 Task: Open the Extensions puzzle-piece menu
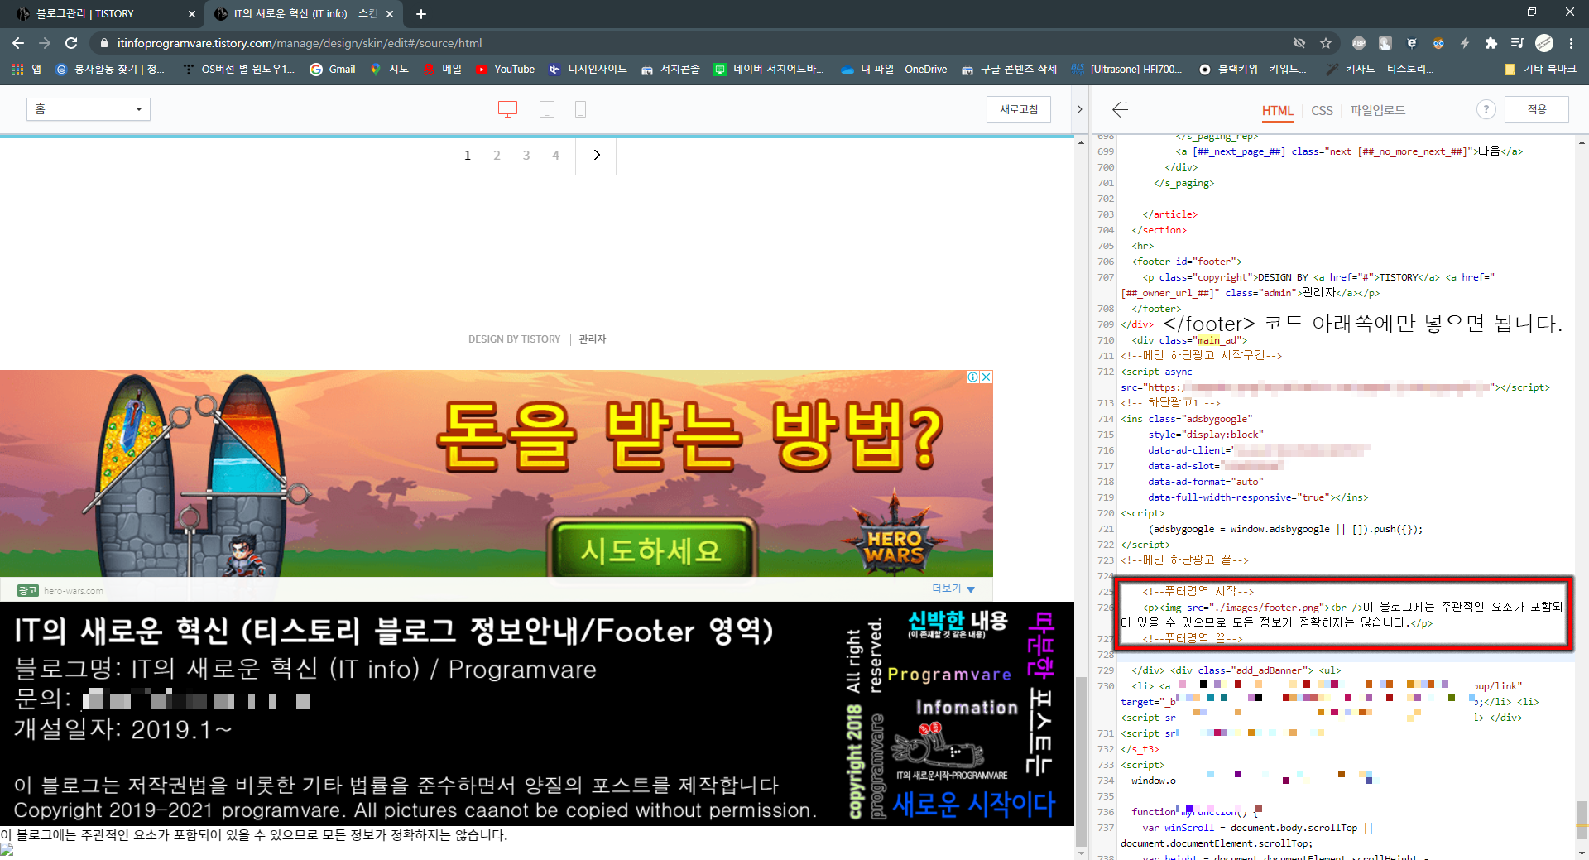tap(1491, 43)
